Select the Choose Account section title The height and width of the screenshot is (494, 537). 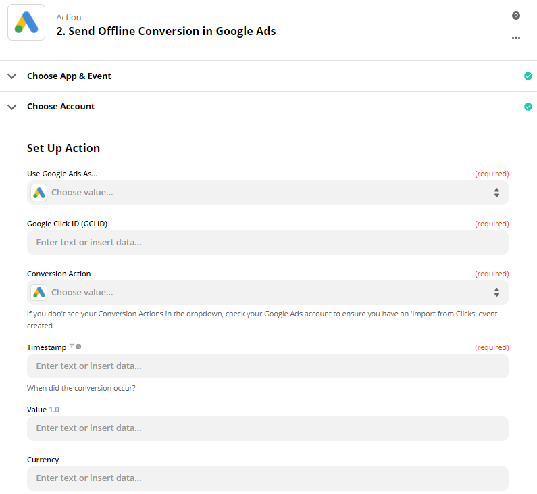(x=61, y=107)
